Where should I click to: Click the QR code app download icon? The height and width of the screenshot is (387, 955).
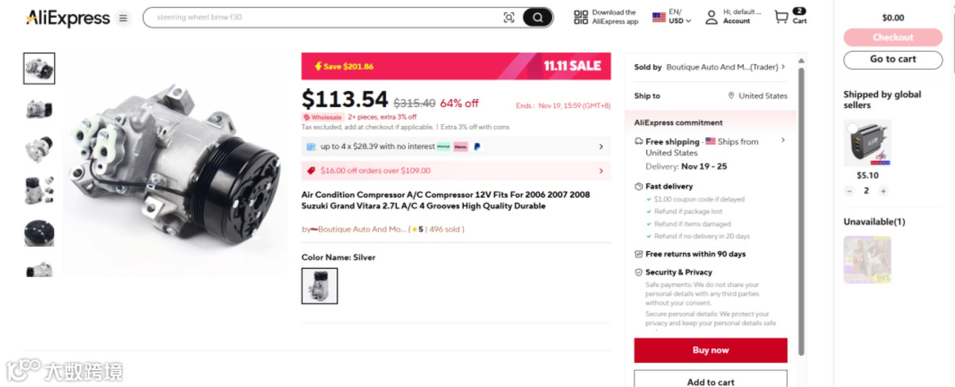[580, 17]
